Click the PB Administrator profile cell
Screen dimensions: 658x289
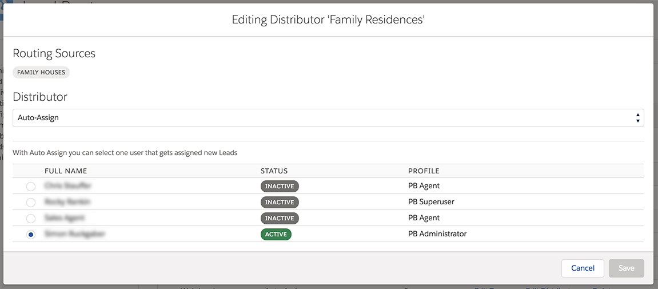coord(437,233)
